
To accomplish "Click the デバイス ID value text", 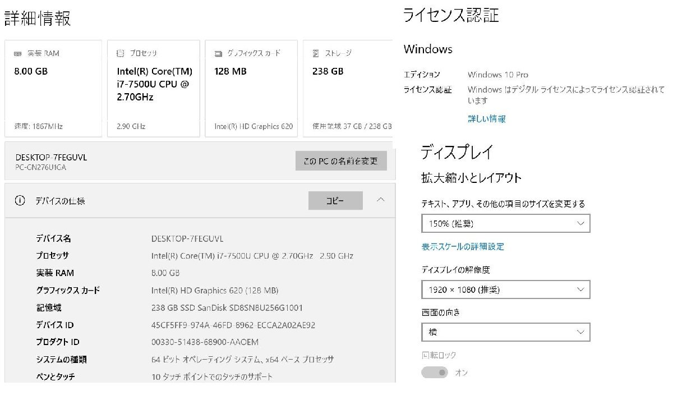I will click(233, 325).
